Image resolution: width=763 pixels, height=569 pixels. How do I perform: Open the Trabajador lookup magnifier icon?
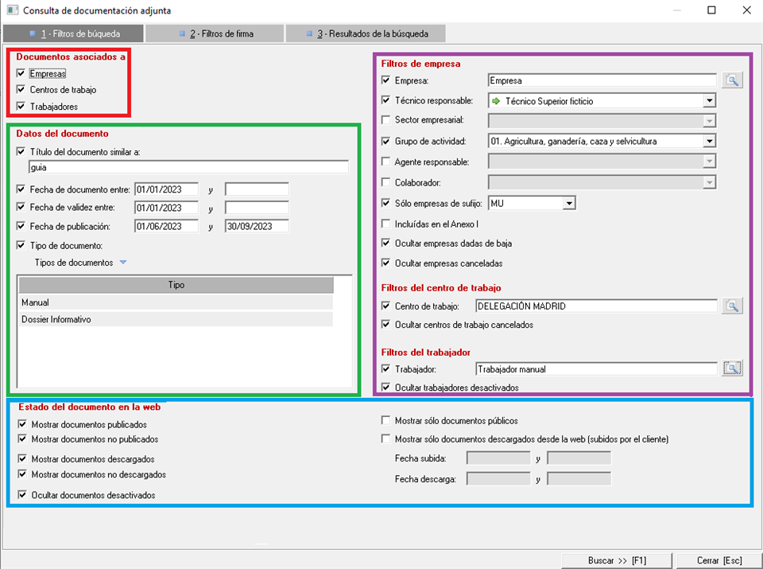pyautogui.click(x=731, y=368)
